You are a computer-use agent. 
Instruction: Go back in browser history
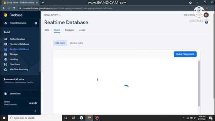point(4,8)
